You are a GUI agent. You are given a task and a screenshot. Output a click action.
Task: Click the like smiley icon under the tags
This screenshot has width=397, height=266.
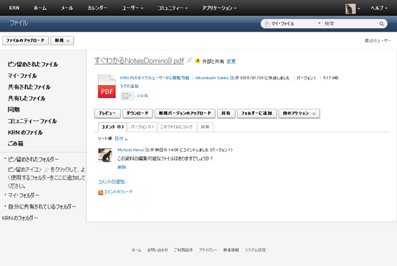pos(126,96)
